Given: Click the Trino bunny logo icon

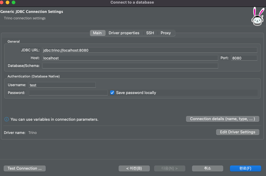Looking at the screenshot, I should 258,17.
